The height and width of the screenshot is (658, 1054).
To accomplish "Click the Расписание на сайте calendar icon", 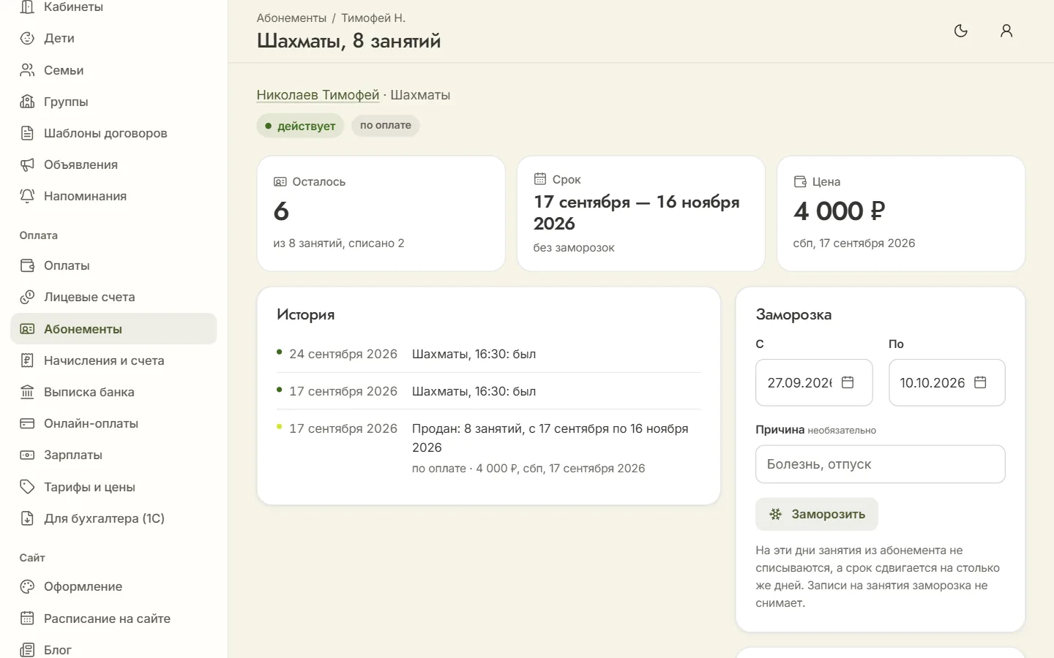I will [x=27, y=619].
